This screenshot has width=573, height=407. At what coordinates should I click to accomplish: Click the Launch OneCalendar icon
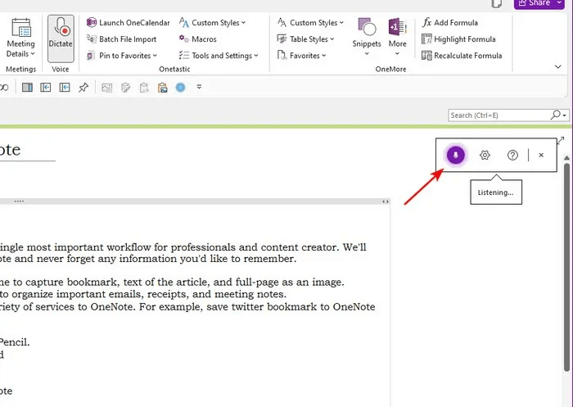pyautogui.click(x=92, y=22)
